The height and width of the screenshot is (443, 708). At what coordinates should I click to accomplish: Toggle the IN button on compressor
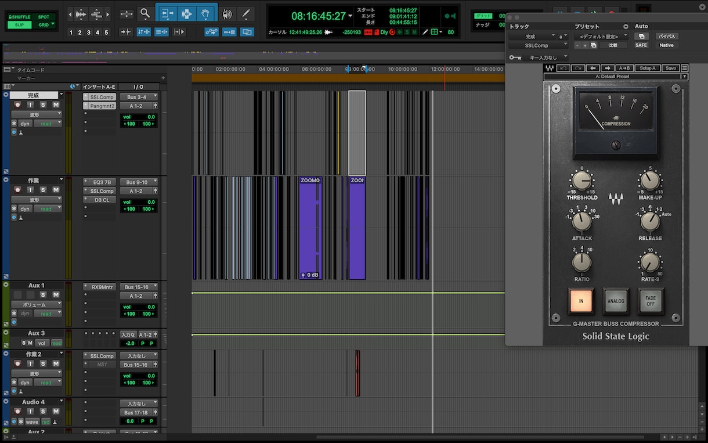pos(581,301)
